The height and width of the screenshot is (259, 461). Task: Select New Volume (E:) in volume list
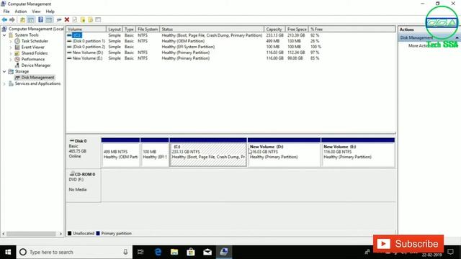pos(194,58)
